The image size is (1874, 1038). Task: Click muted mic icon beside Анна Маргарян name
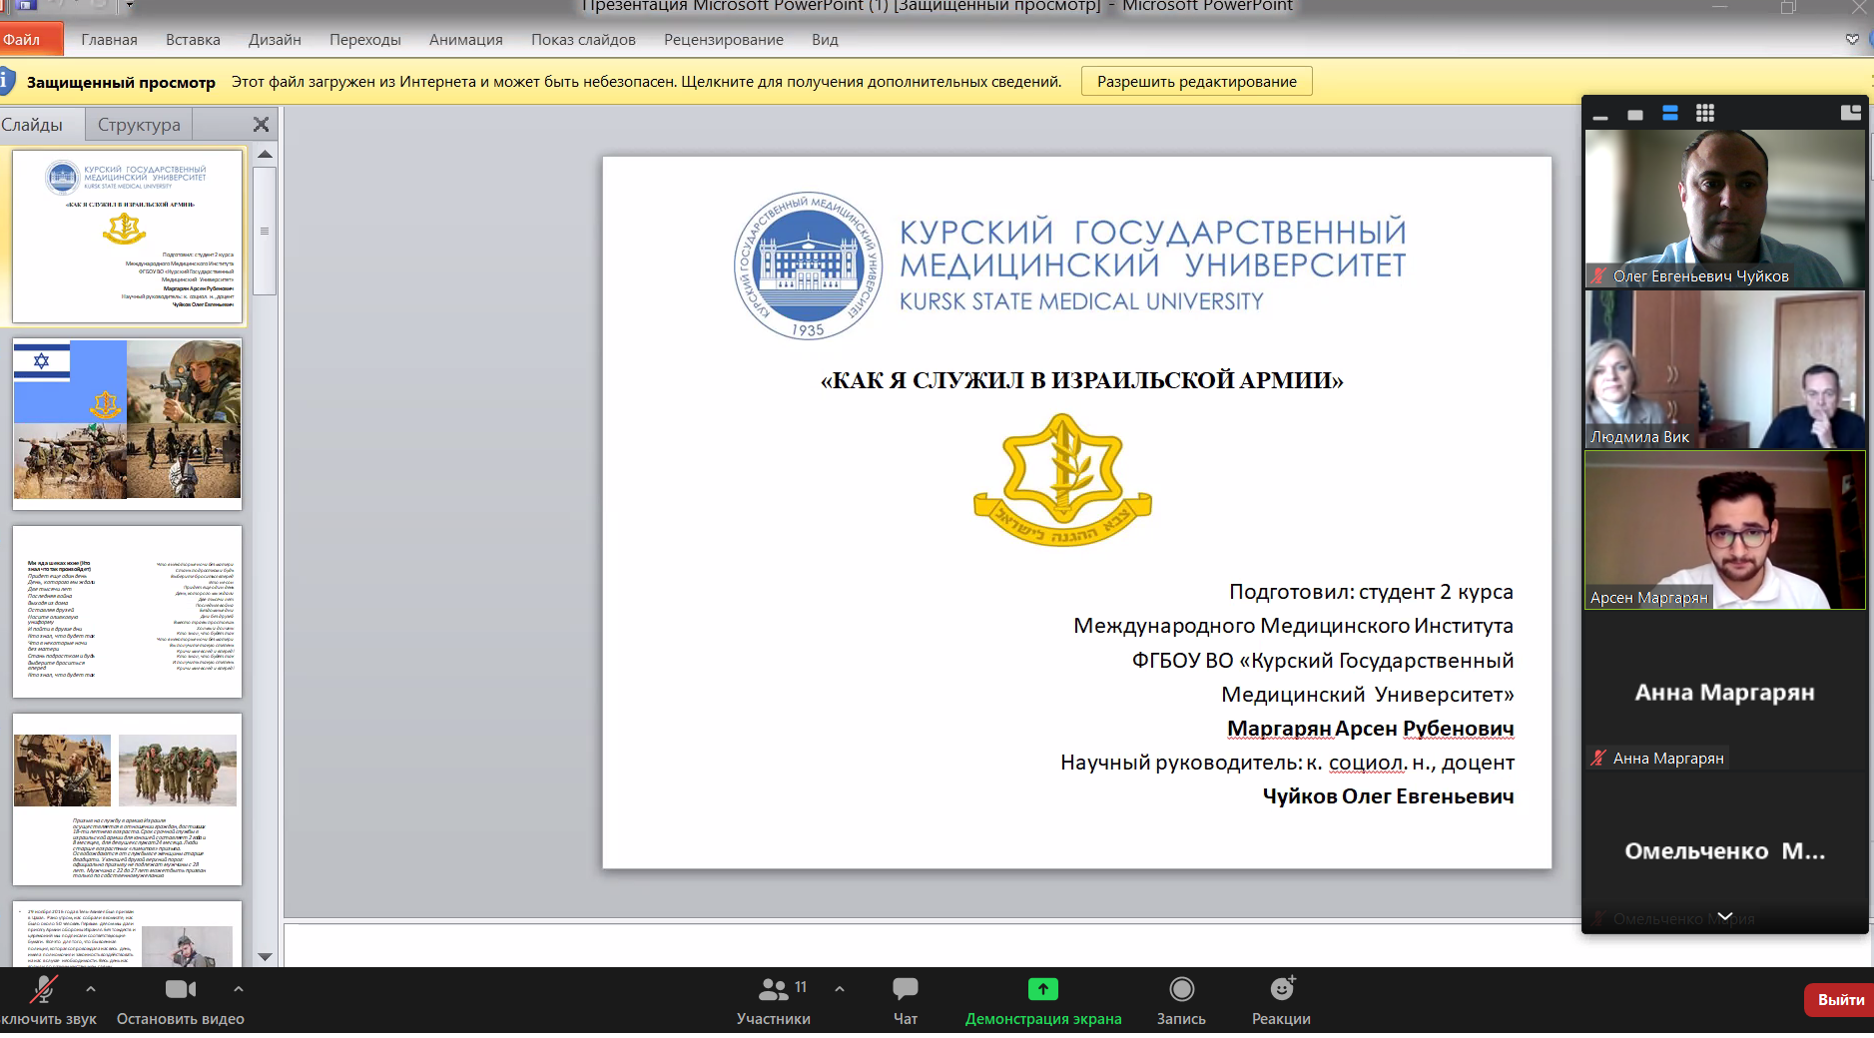[x=1598, y=759]
